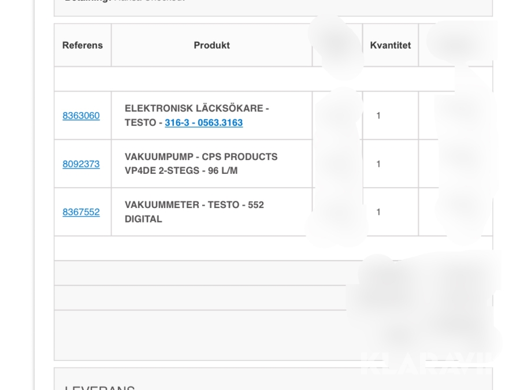Image resolution: width=520 pixels, height=390 pixels.
Task: Open reference link 8363060
Action: click(81, 116)
